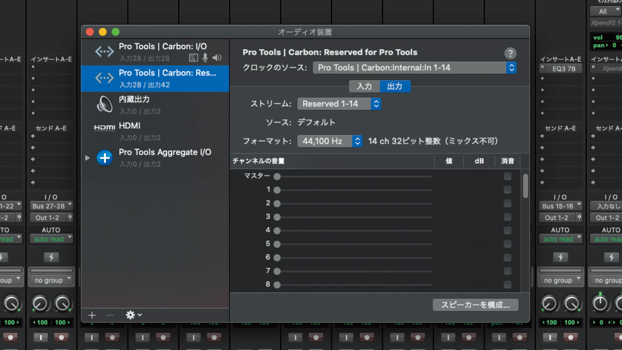Select the 内蔵出力 device row

tap(155, 105)
